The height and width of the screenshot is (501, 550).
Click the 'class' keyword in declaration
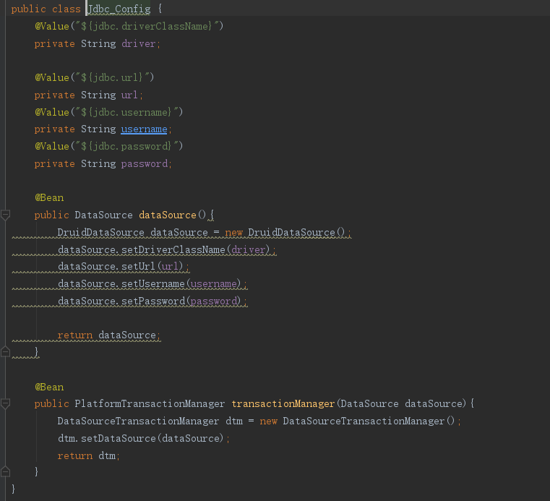[66, 9]
